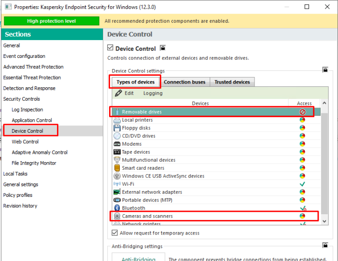Select the Smart card readers row text
338x261 pixels.
pos(143,168)
